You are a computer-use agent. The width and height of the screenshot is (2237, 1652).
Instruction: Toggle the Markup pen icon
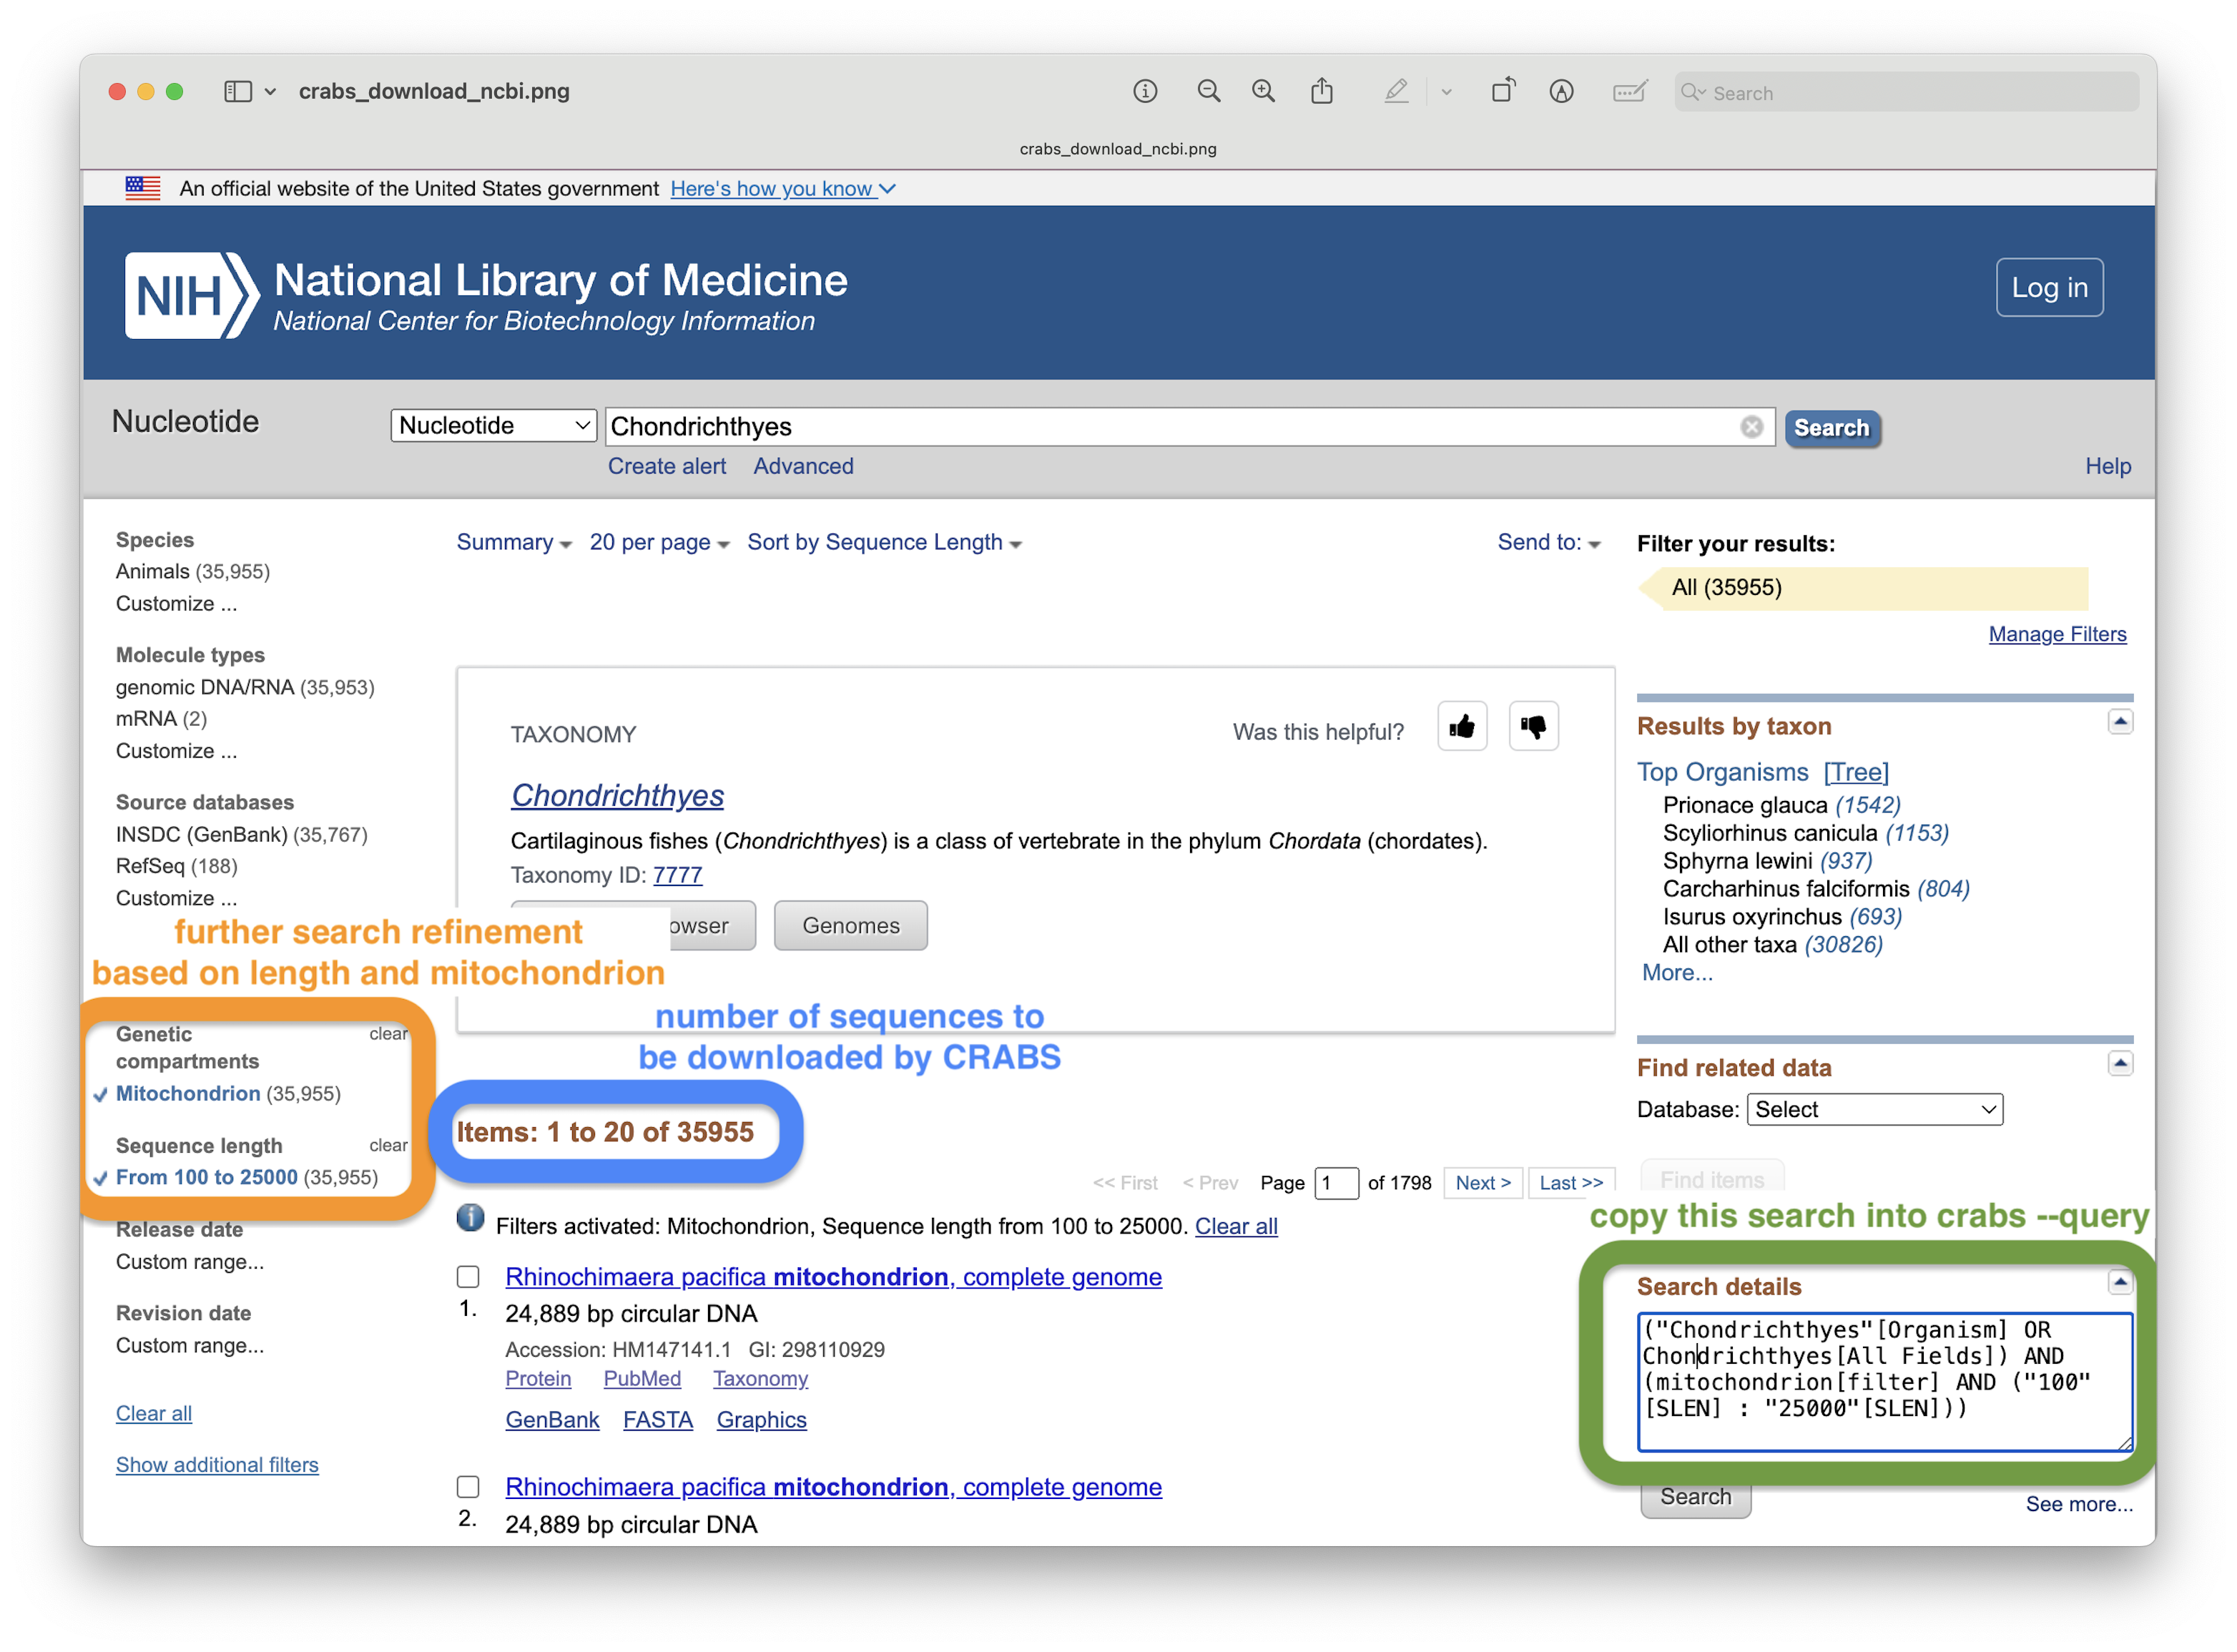point(1396,92)
